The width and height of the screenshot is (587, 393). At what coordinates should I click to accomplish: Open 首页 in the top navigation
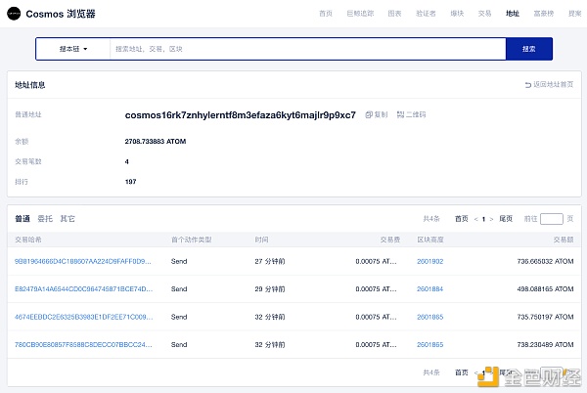coord(326,14)
